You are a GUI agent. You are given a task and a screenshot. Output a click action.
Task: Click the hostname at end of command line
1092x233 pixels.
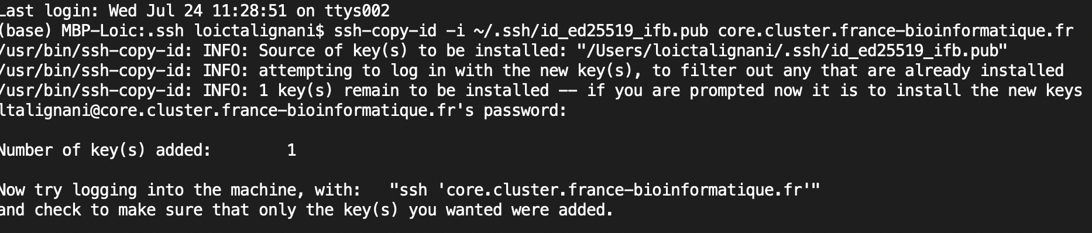pos(896,30)
